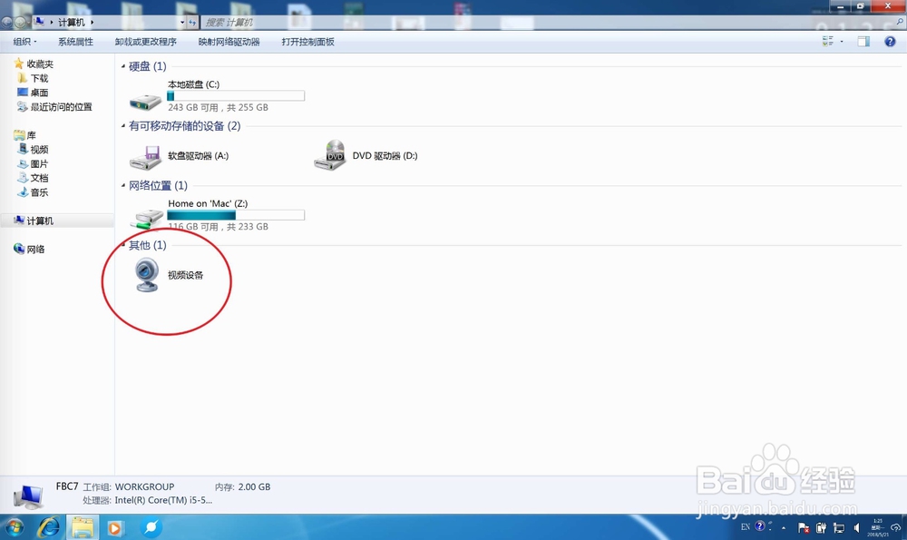Click the Intel(R) Core(TM) i5 processor text
Image resolution: width=907 pixels, height=540 pixels.
pyautogui.click(x=163, y=500)
